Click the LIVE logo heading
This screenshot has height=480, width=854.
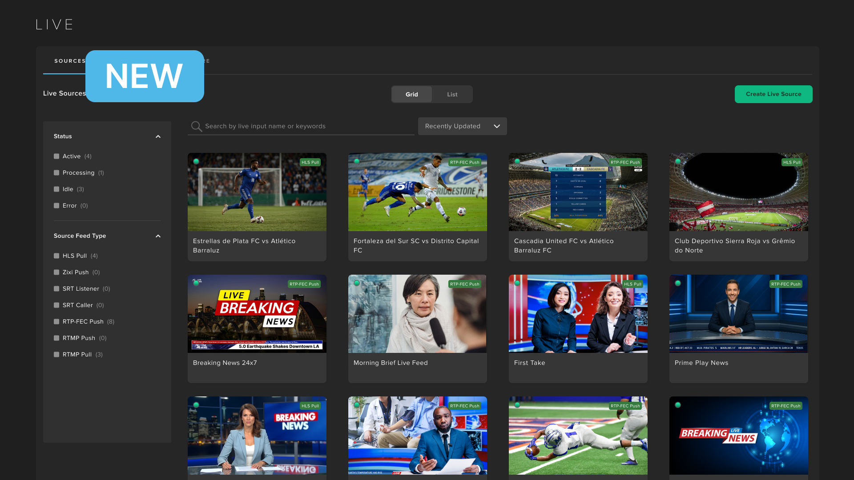tap(54, 24)
